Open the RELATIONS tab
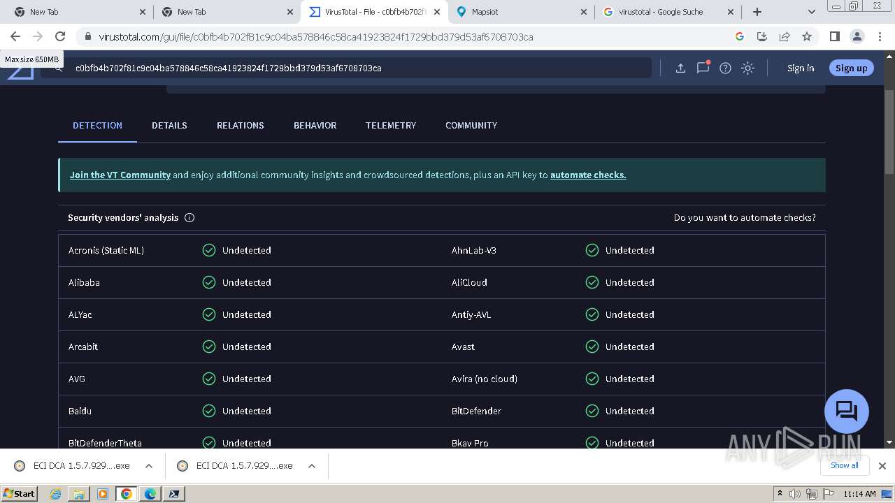The width and height of the screenshot is (895, 503). point(241,126)
